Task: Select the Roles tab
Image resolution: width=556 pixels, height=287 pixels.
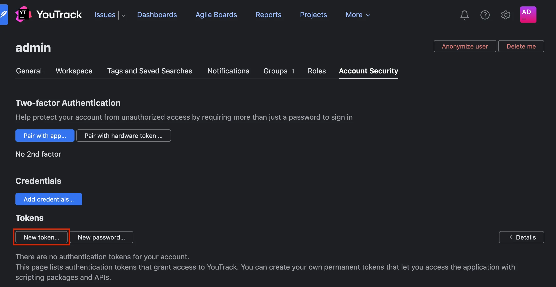Action: 317,71
